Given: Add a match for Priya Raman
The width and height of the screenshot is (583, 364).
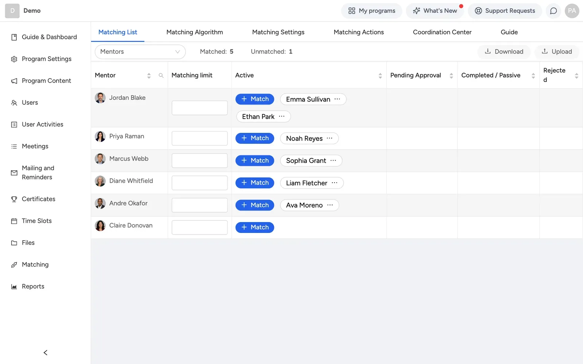Looking at the screenshot, I should (x=255, y=138).
